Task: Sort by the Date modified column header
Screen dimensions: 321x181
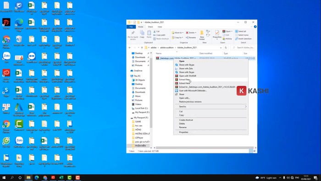Action: click(x=206, y=53)
